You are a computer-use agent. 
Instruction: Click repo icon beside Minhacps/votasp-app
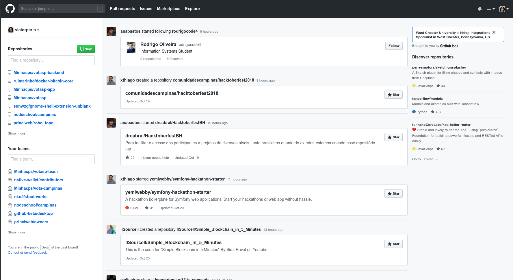click(10, 89)
